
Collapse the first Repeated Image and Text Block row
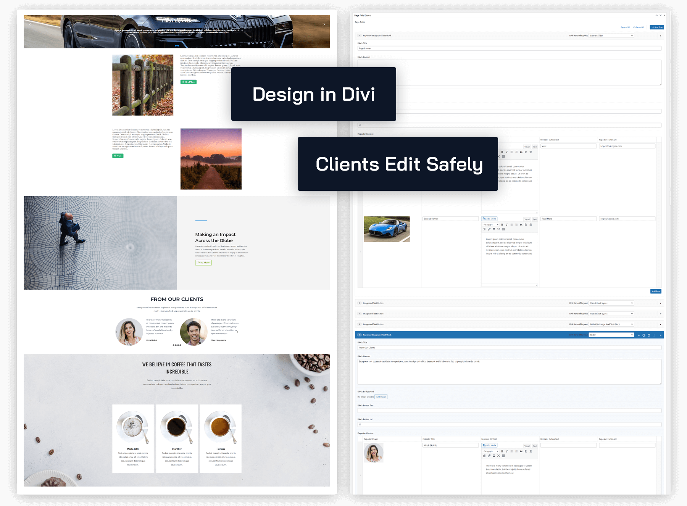(660, 35)
